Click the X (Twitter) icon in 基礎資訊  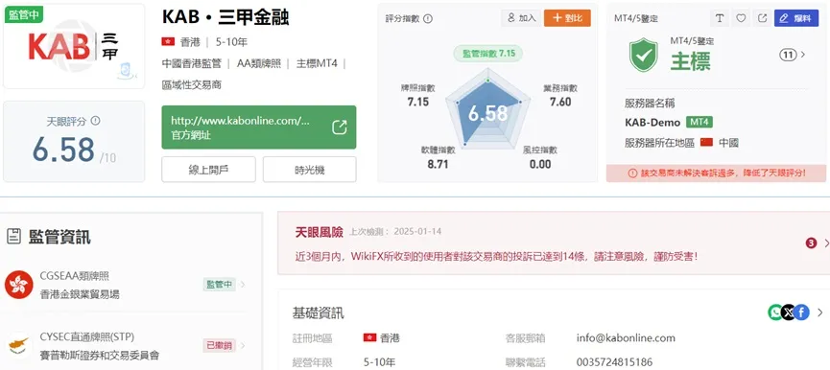[789, 312]
